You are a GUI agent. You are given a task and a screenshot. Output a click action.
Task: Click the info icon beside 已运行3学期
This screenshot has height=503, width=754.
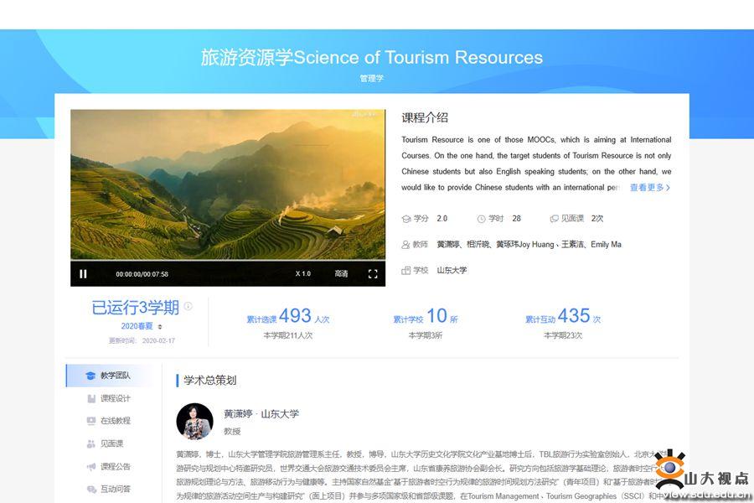[188, 307]
